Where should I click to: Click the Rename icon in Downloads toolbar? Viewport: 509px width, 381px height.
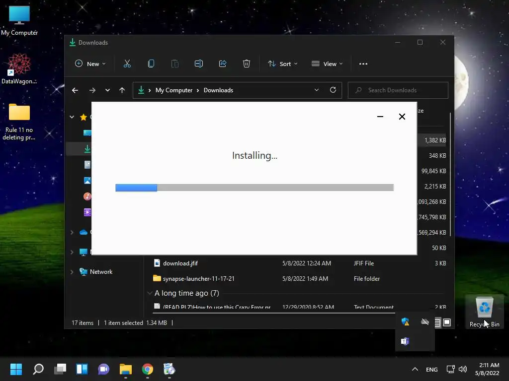199,64
